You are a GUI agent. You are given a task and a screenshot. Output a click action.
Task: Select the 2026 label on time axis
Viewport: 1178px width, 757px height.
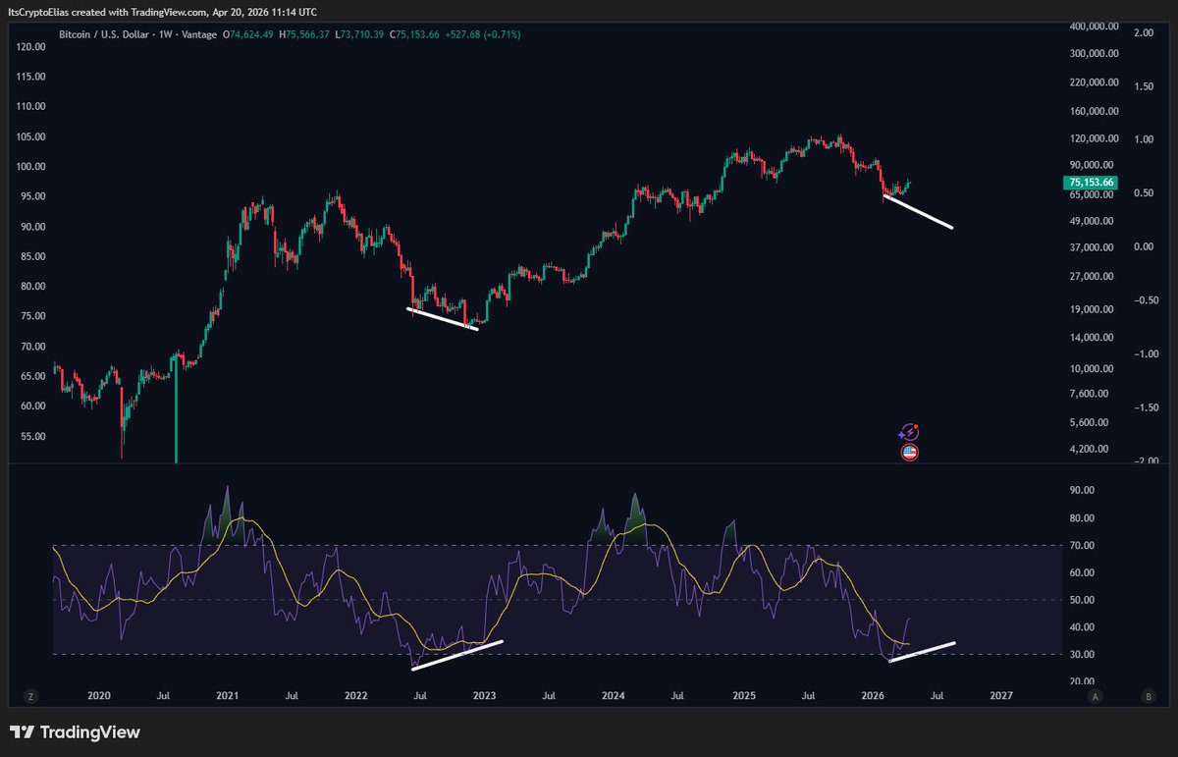(872, 695)
